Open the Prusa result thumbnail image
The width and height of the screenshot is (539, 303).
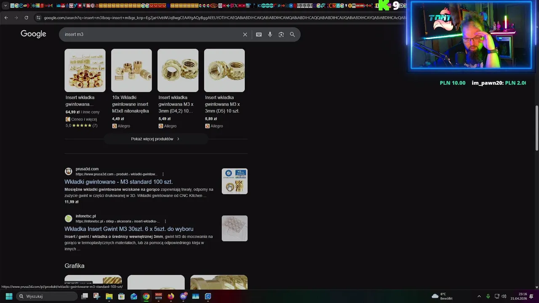(x=235, y=181)
